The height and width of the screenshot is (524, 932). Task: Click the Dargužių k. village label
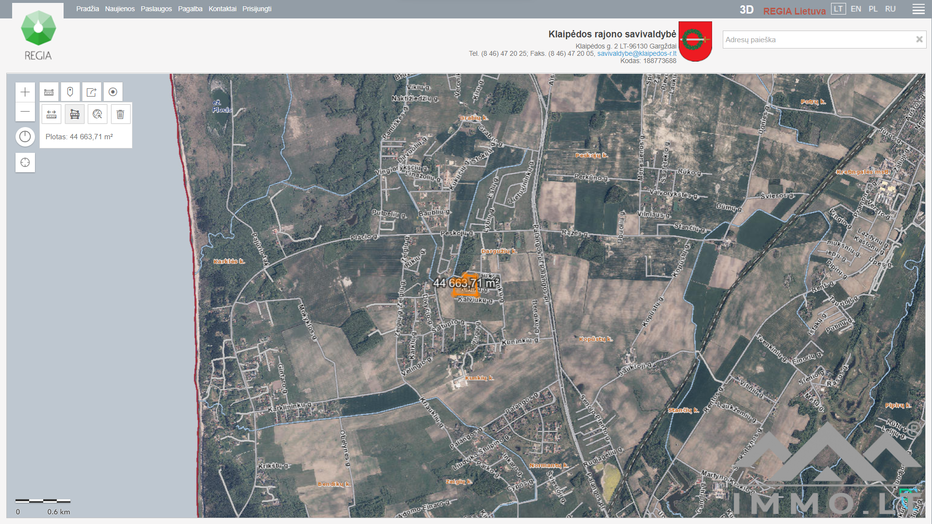coord(499,251)
